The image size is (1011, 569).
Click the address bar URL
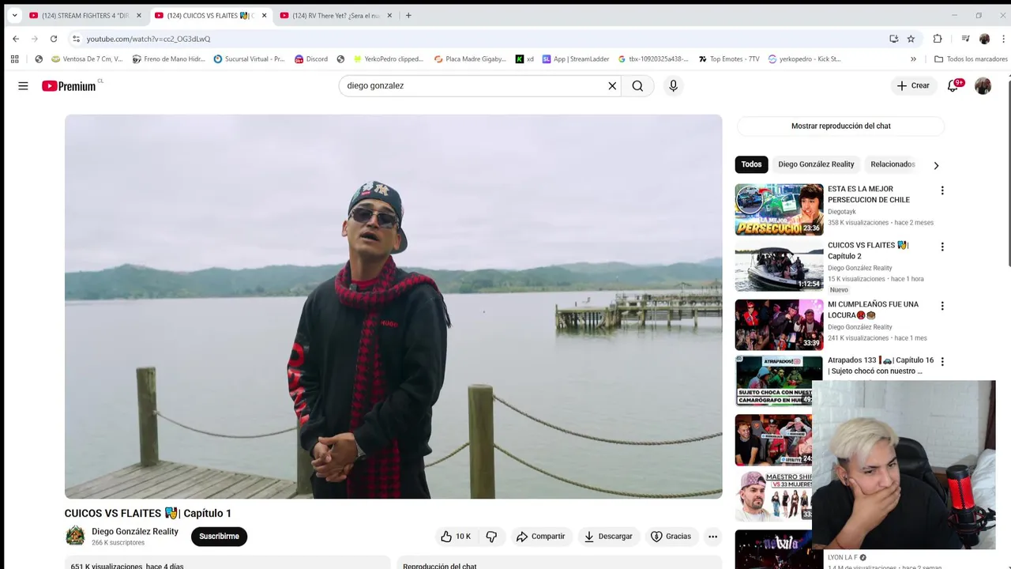148,39
